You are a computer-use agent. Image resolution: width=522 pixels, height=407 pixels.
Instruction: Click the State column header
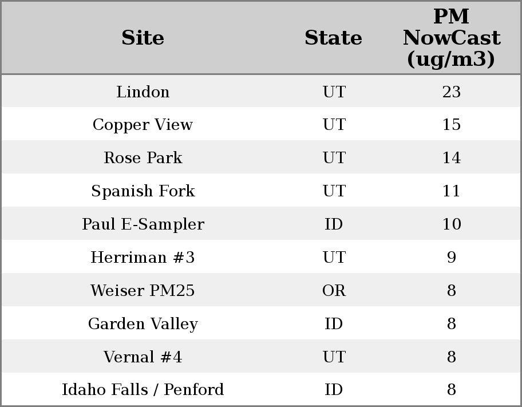pyautogui.click(x=333, y=38)
